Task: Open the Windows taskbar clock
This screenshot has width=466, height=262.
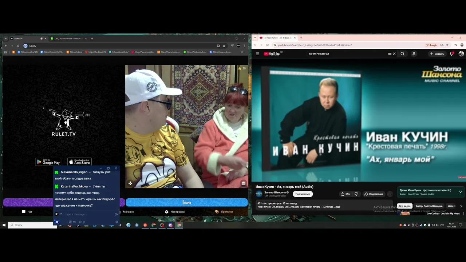Action: click(x=451, y=225)
